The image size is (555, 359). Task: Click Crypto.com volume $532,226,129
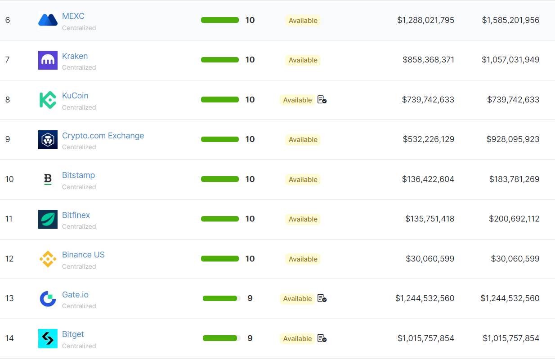(x=429, y=139)
